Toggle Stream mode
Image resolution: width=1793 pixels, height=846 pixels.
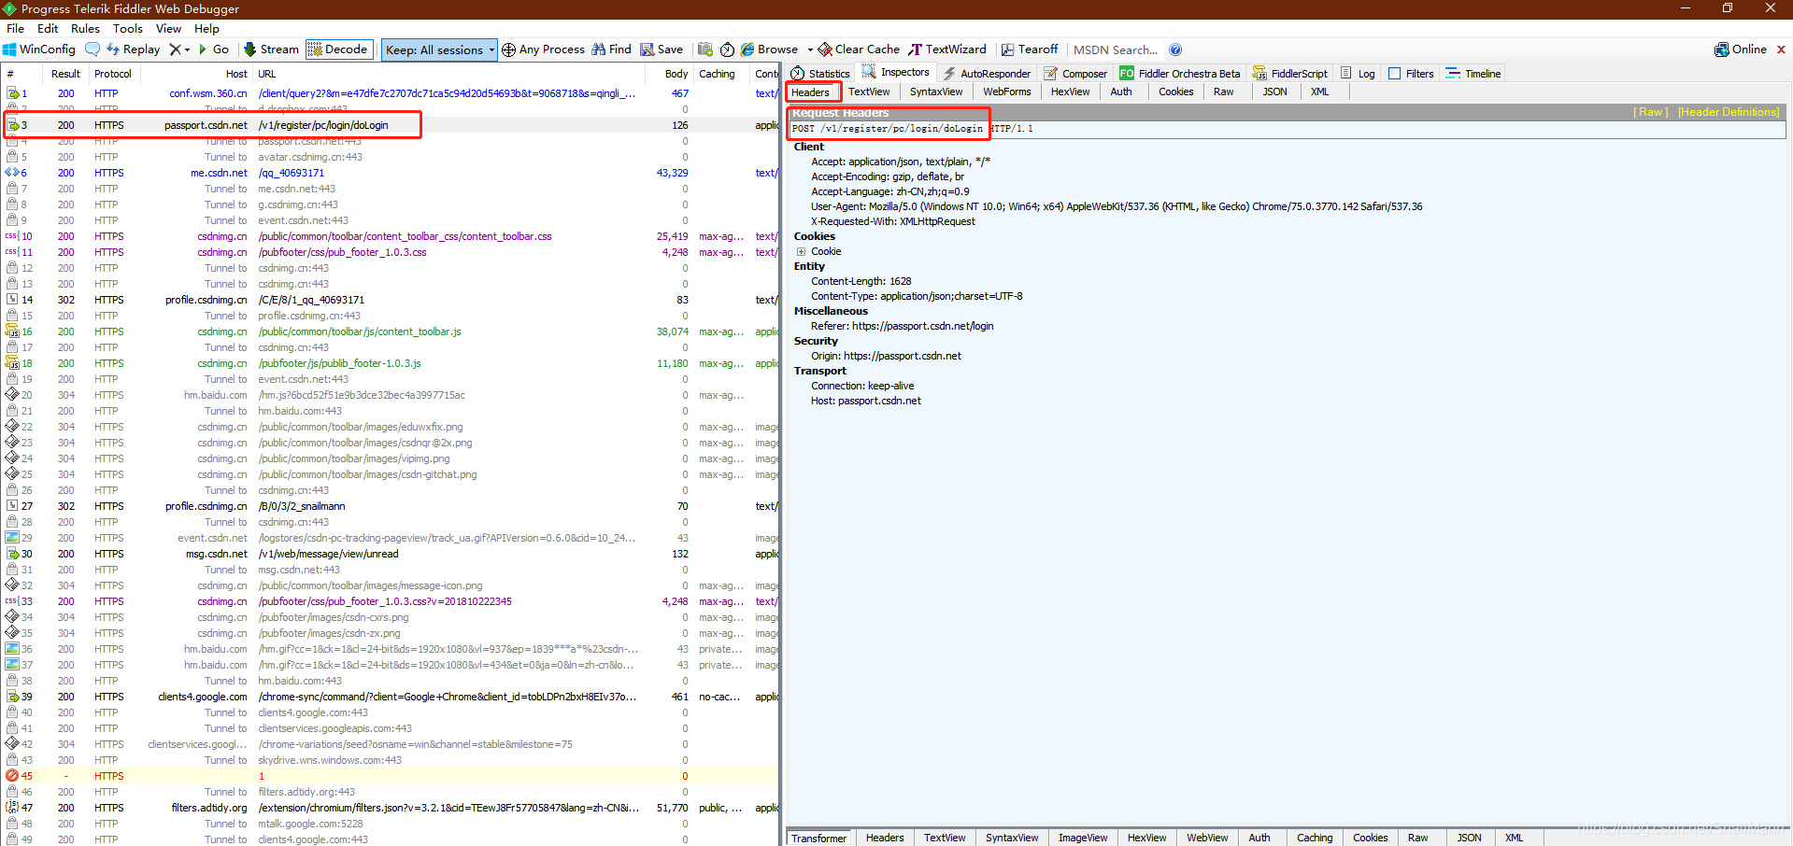pyautogui.click(x=271, y=49)
